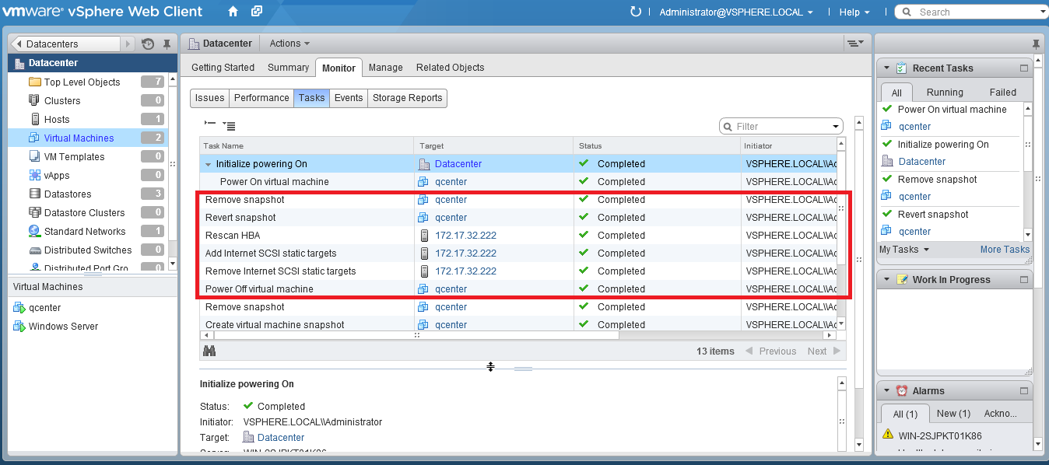1049x465 pixels.
Task: Maximize the Work In Progress portlet
Action: coord(1024,280)
